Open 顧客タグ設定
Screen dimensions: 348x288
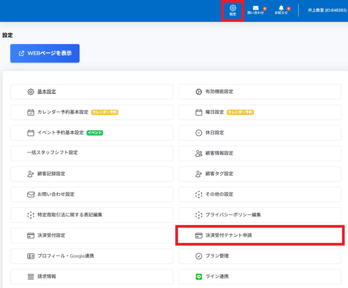click(219, 174)
